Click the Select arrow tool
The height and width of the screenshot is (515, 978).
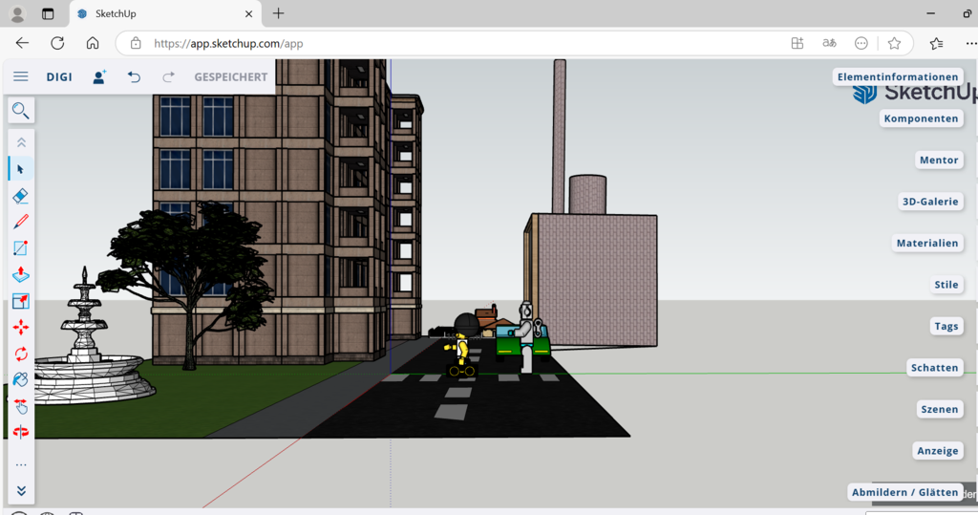pos(20,169)
